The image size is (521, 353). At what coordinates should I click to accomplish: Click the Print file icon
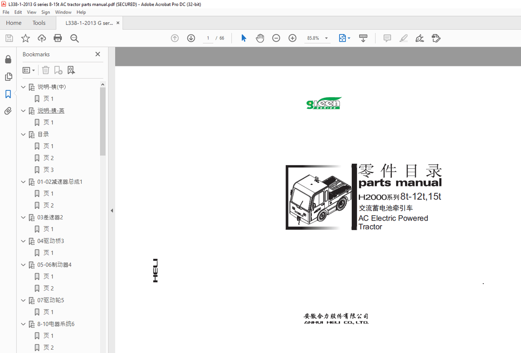click(58, 38)
